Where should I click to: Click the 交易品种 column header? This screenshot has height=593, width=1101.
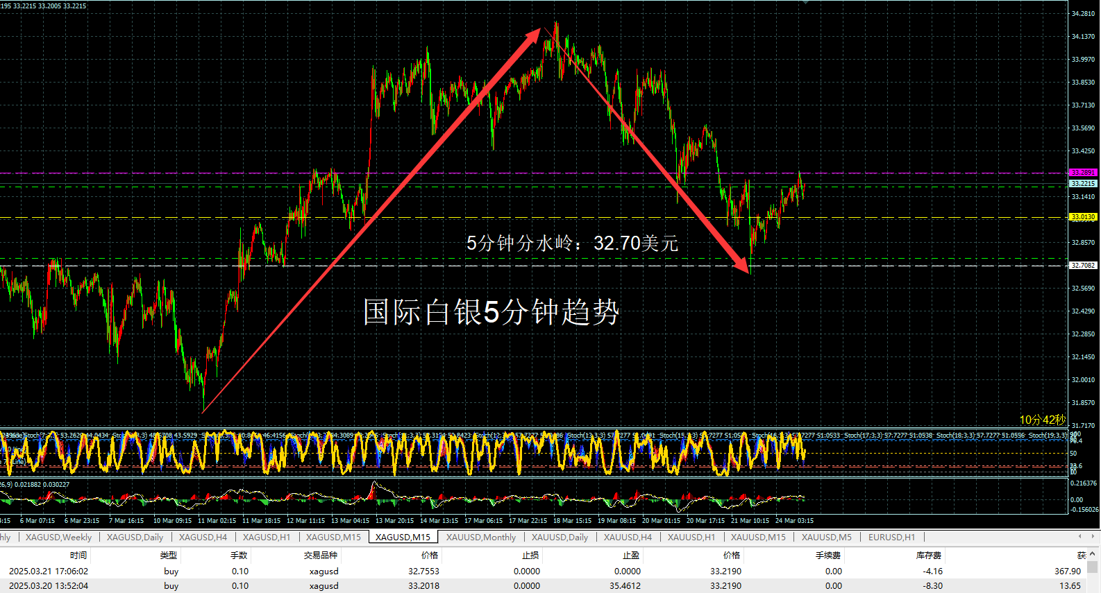(320, 556)
